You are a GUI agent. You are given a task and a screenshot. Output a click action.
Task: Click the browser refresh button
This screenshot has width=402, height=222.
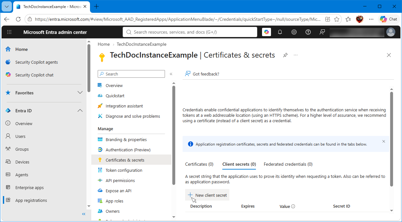pyautogui.click(x=18, y=19)
